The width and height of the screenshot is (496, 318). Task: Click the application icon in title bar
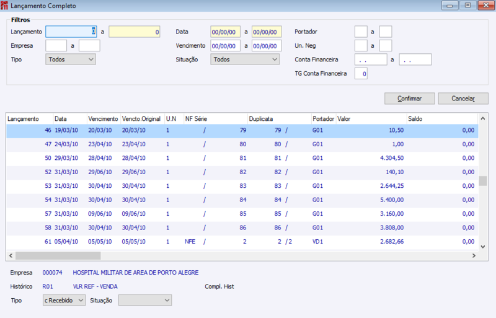5,6
